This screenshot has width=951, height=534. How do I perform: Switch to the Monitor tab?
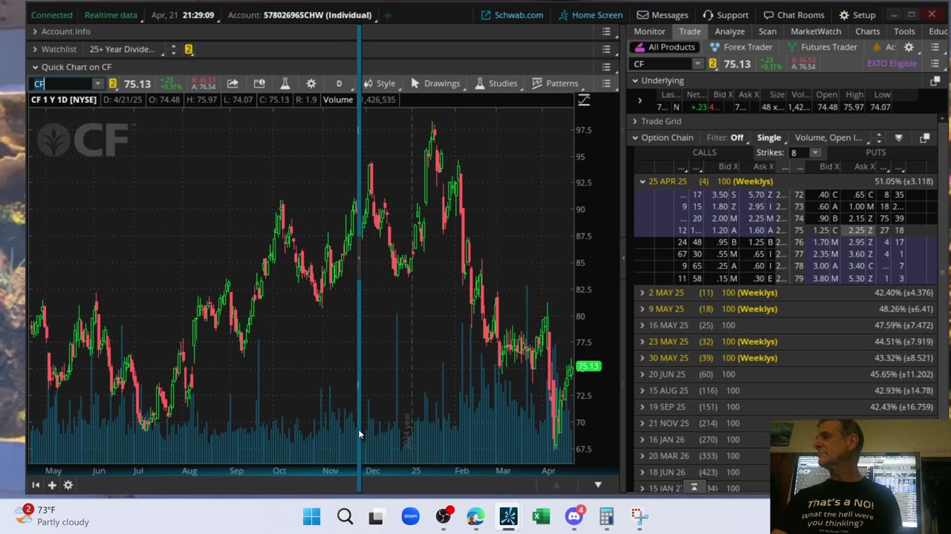coord(649,31)
